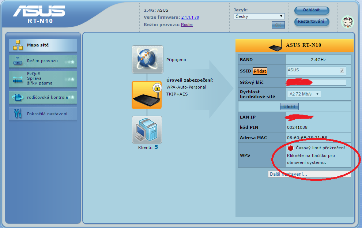Image resolution: width=362 pixels, height=228 pixels.
Task: Click the doctor mascot icon
Action: pyautogui.click(x=348, y=22)
